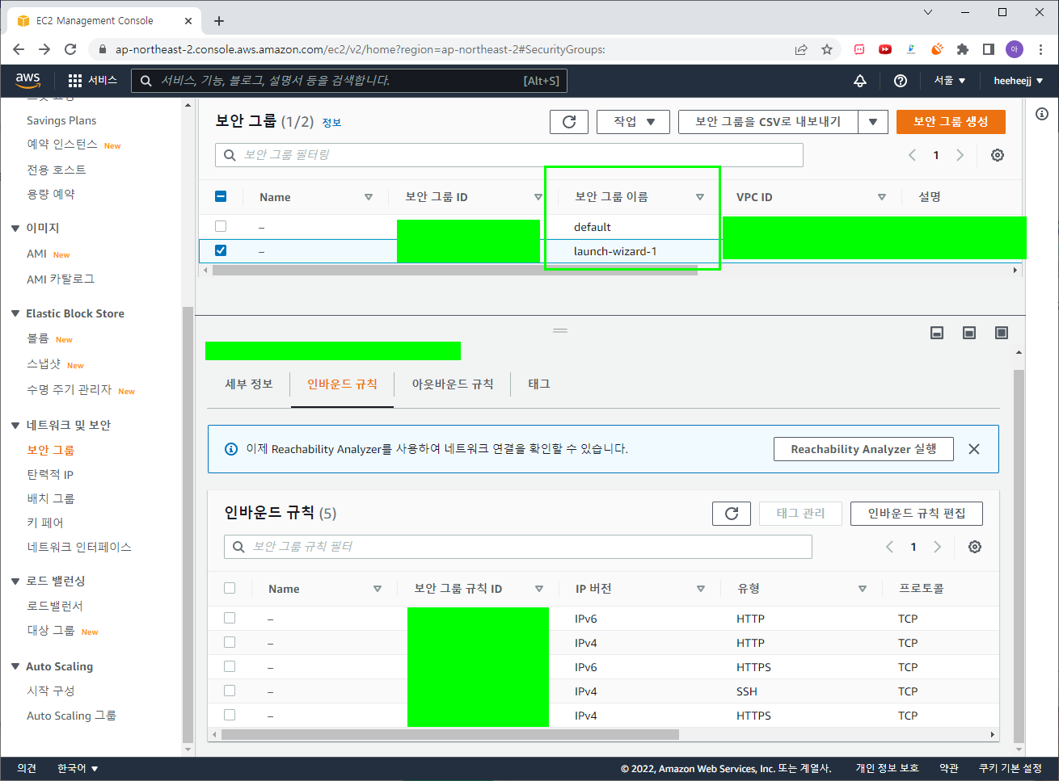
Task: Switch to the 아웃바운드 규칙 tab
Action: click(454, 384)
